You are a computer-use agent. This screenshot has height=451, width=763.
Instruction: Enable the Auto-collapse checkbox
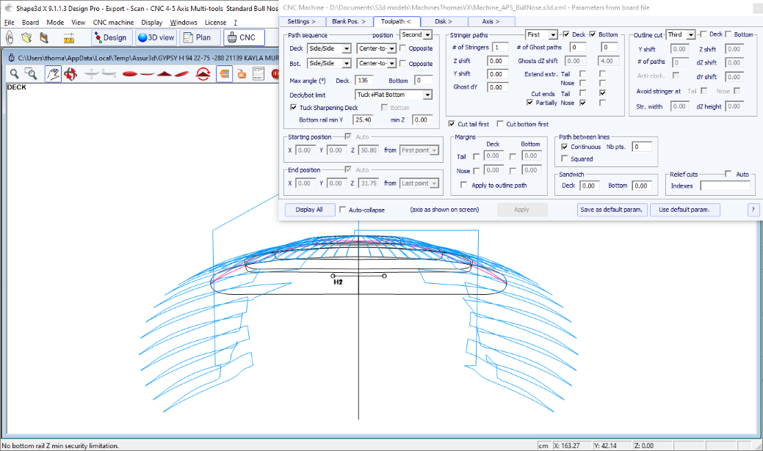[x=343, y=210]
